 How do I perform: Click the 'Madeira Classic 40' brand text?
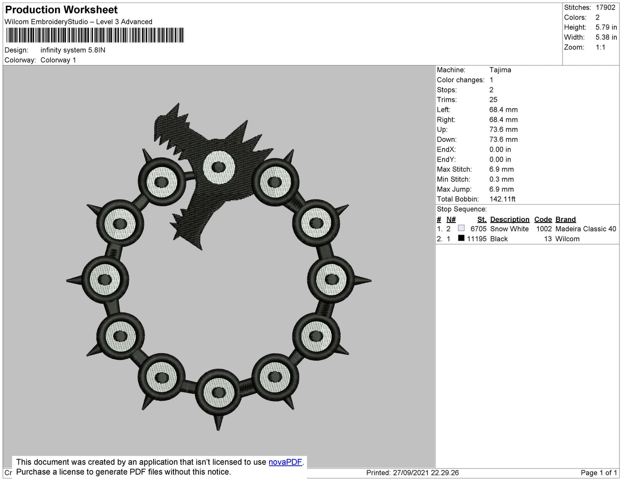(586, 229)
